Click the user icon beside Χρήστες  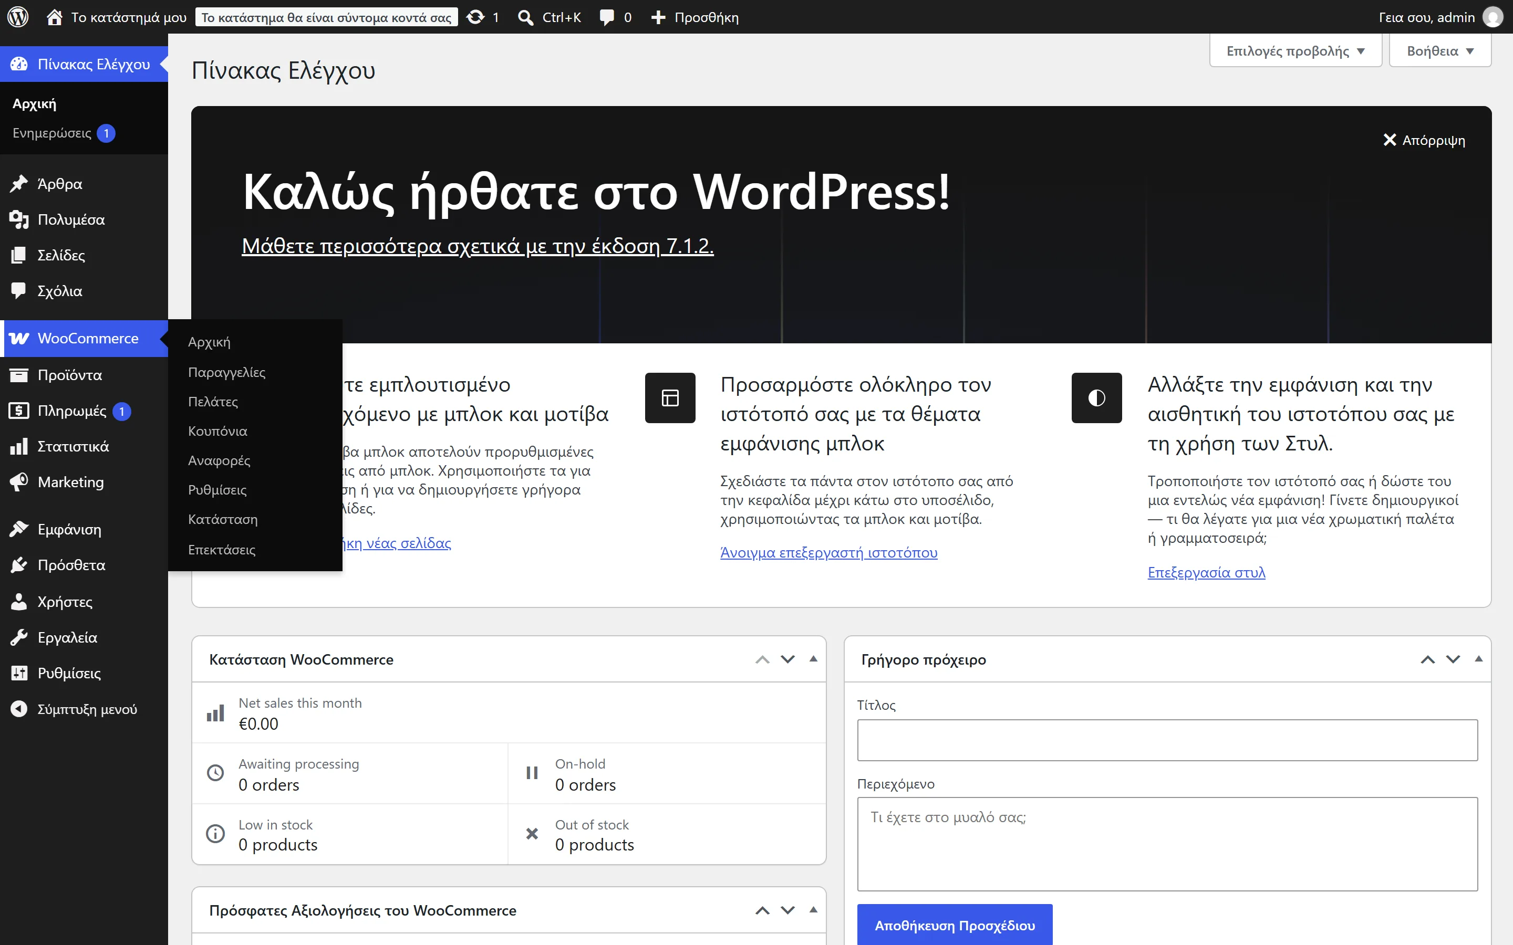click(19, 601)
